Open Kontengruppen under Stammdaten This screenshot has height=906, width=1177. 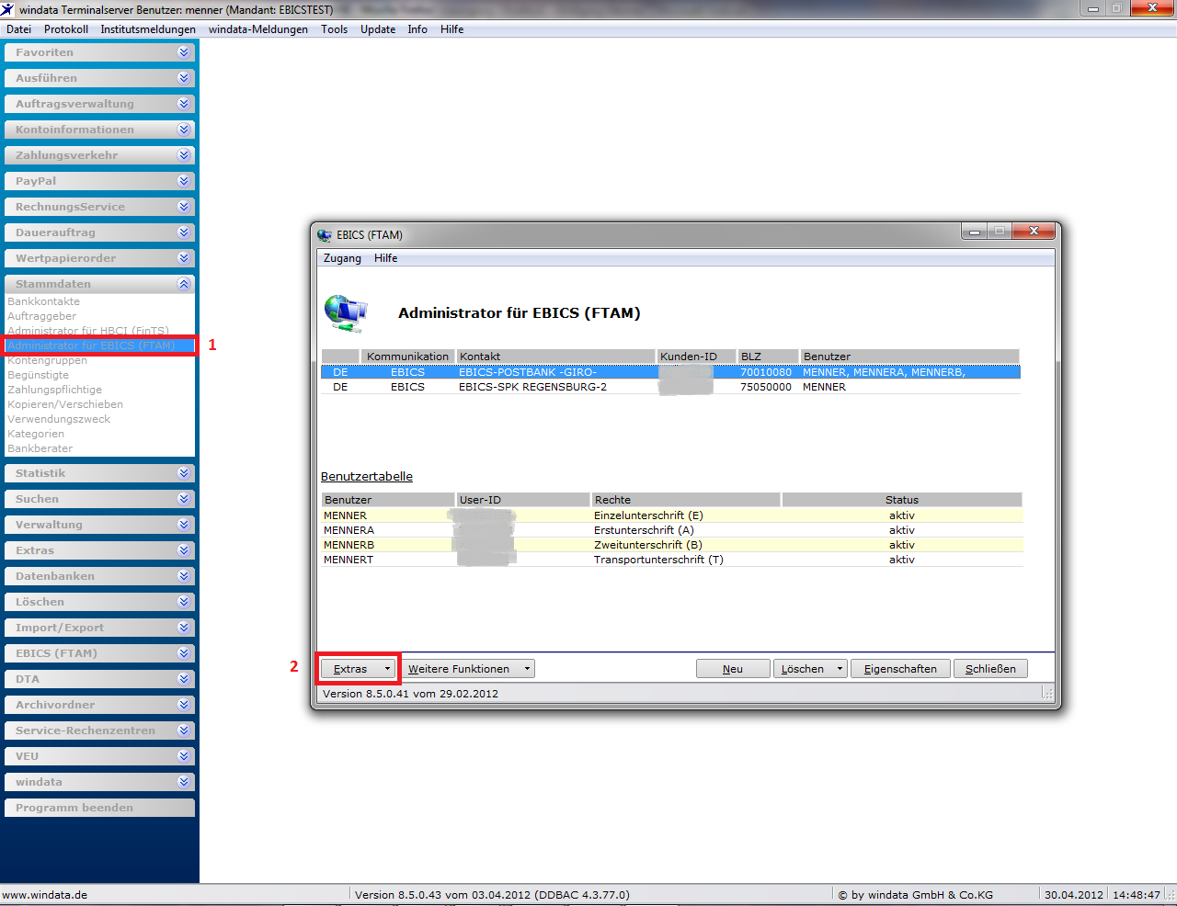click(x=48, y=360)
